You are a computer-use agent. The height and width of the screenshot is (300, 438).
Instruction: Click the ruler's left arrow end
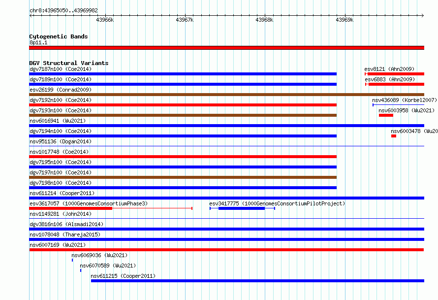coord(31,15)
